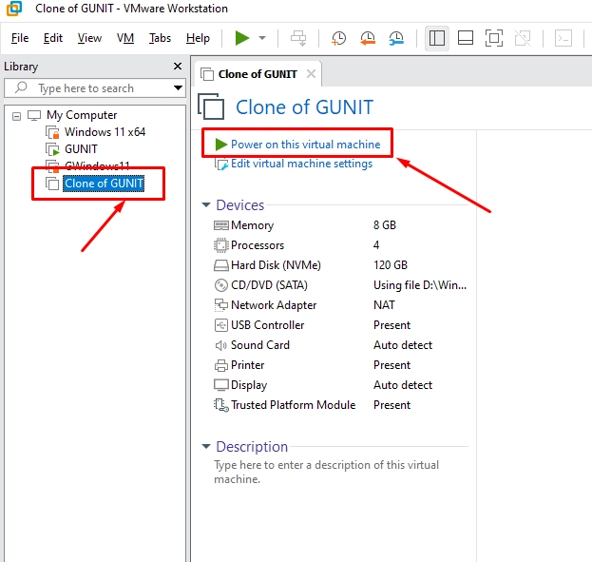The height and width of the screenshot is (562, 592).
Task: Open the Help menu
Action: (x=198, y=38)
